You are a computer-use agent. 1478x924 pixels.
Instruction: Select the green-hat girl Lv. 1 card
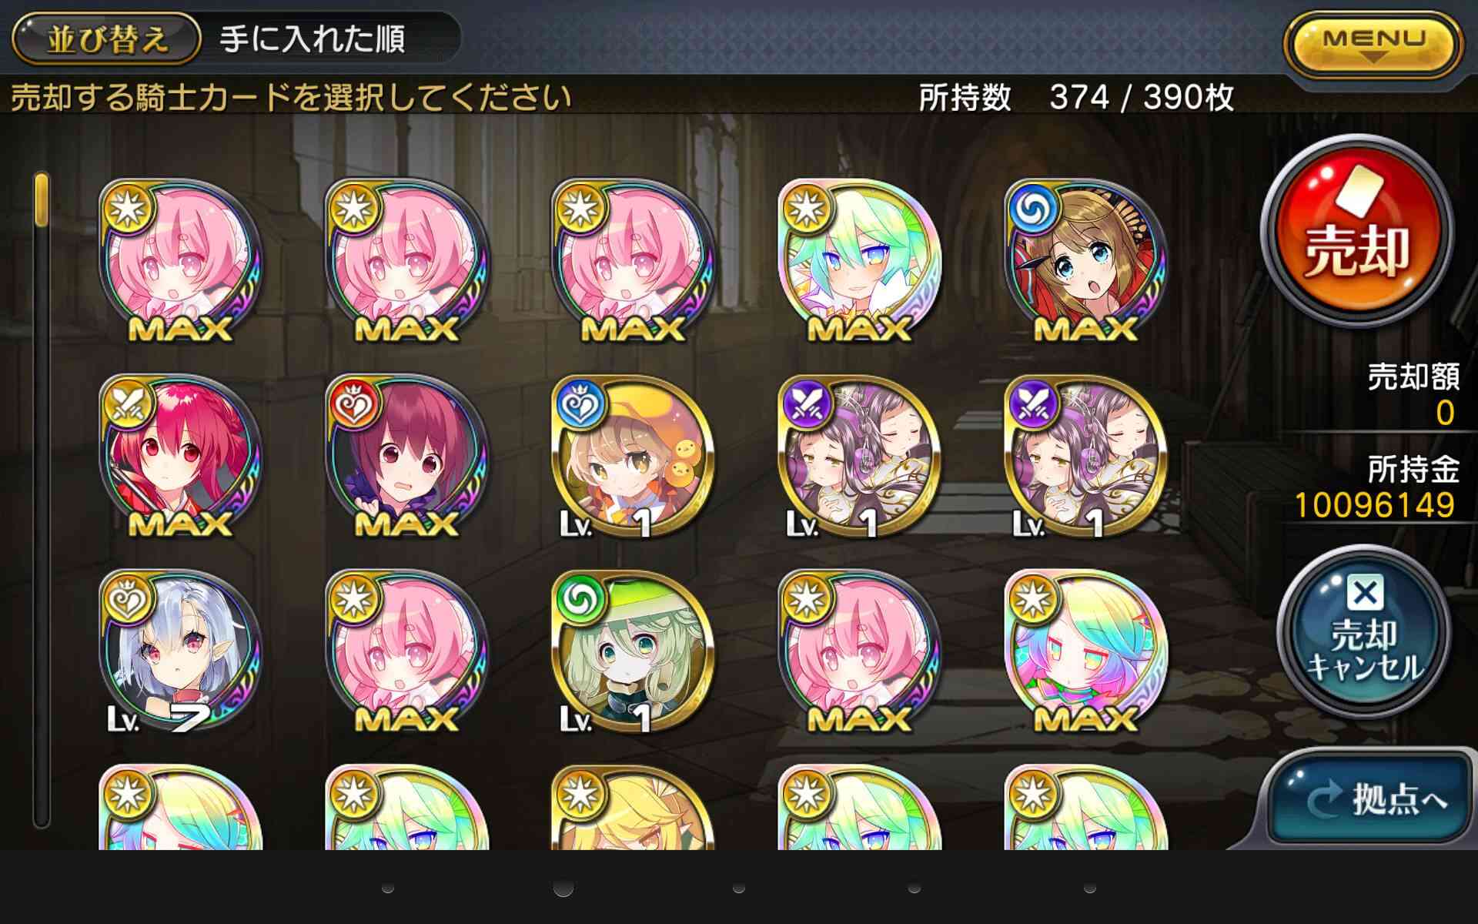[x=633, y=651]
